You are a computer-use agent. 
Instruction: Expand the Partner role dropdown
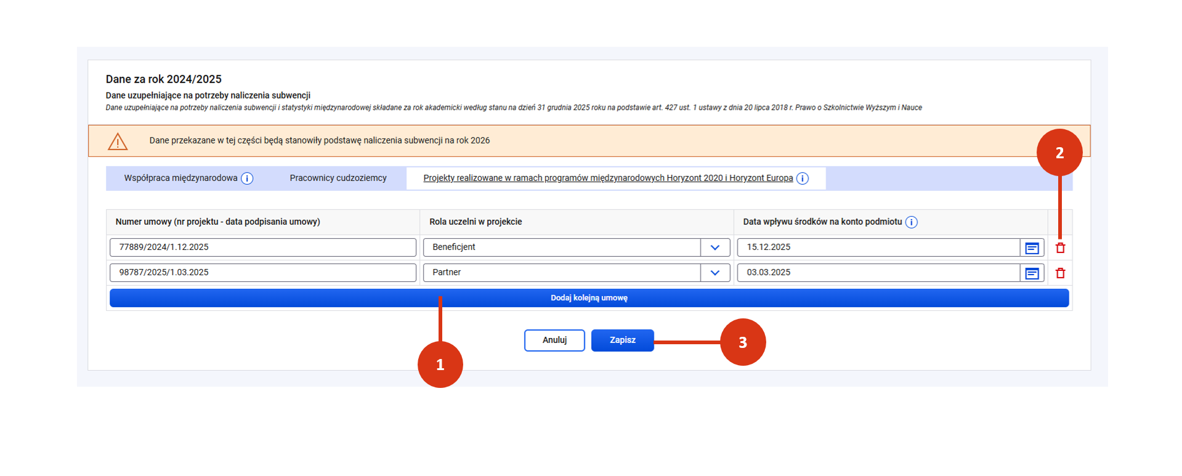[714, 273]
